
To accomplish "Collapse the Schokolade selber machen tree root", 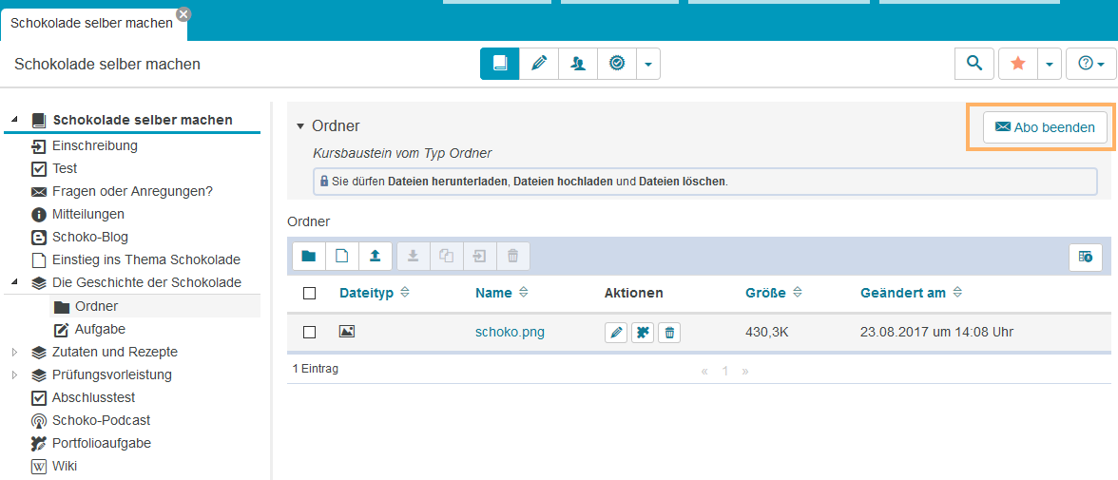I will (x=15, y=120).
